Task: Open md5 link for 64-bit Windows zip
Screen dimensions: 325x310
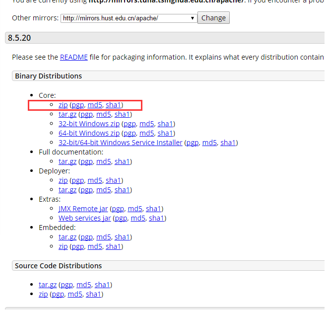Action: 147,133
